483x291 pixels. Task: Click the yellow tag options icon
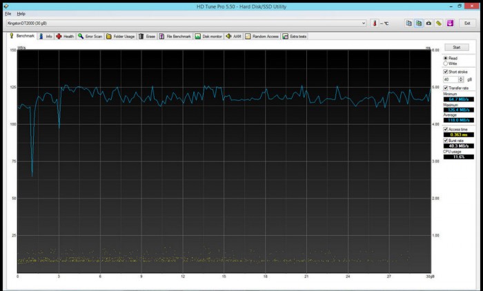(x=439, y=23)
